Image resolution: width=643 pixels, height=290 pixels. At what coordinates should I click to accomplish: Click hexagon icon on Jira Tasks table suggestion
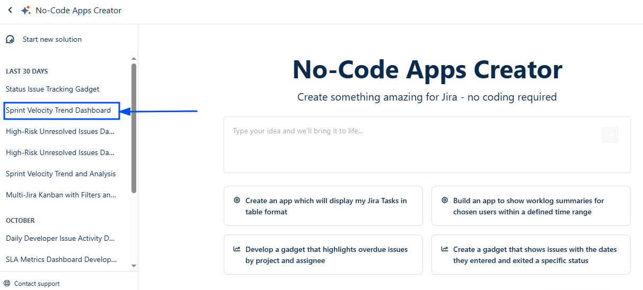pyautogui.click(x=237, y=201)
